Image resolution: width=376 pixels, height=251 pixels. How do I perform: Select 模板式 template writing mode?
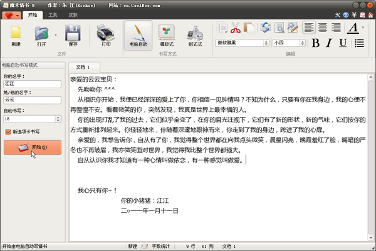(167, 35)
